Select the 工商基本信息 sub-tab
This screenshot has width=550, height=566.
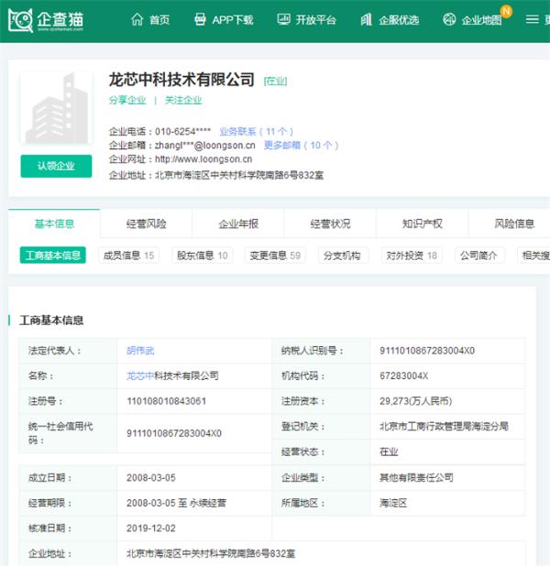[x=53, y=256]
